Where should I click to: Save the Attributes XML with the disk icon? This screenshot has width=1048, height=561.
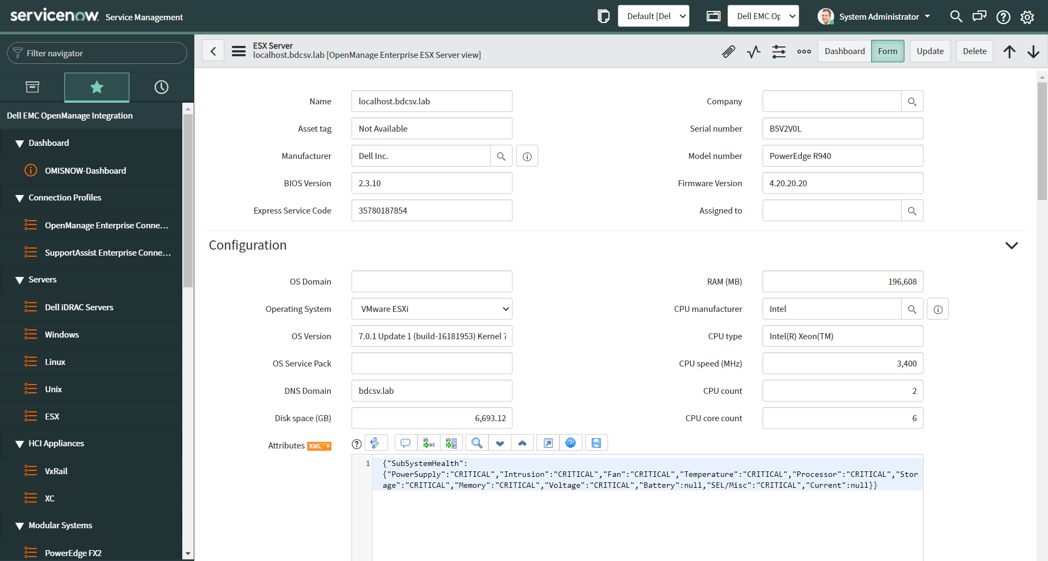click(x=596, y=442)
